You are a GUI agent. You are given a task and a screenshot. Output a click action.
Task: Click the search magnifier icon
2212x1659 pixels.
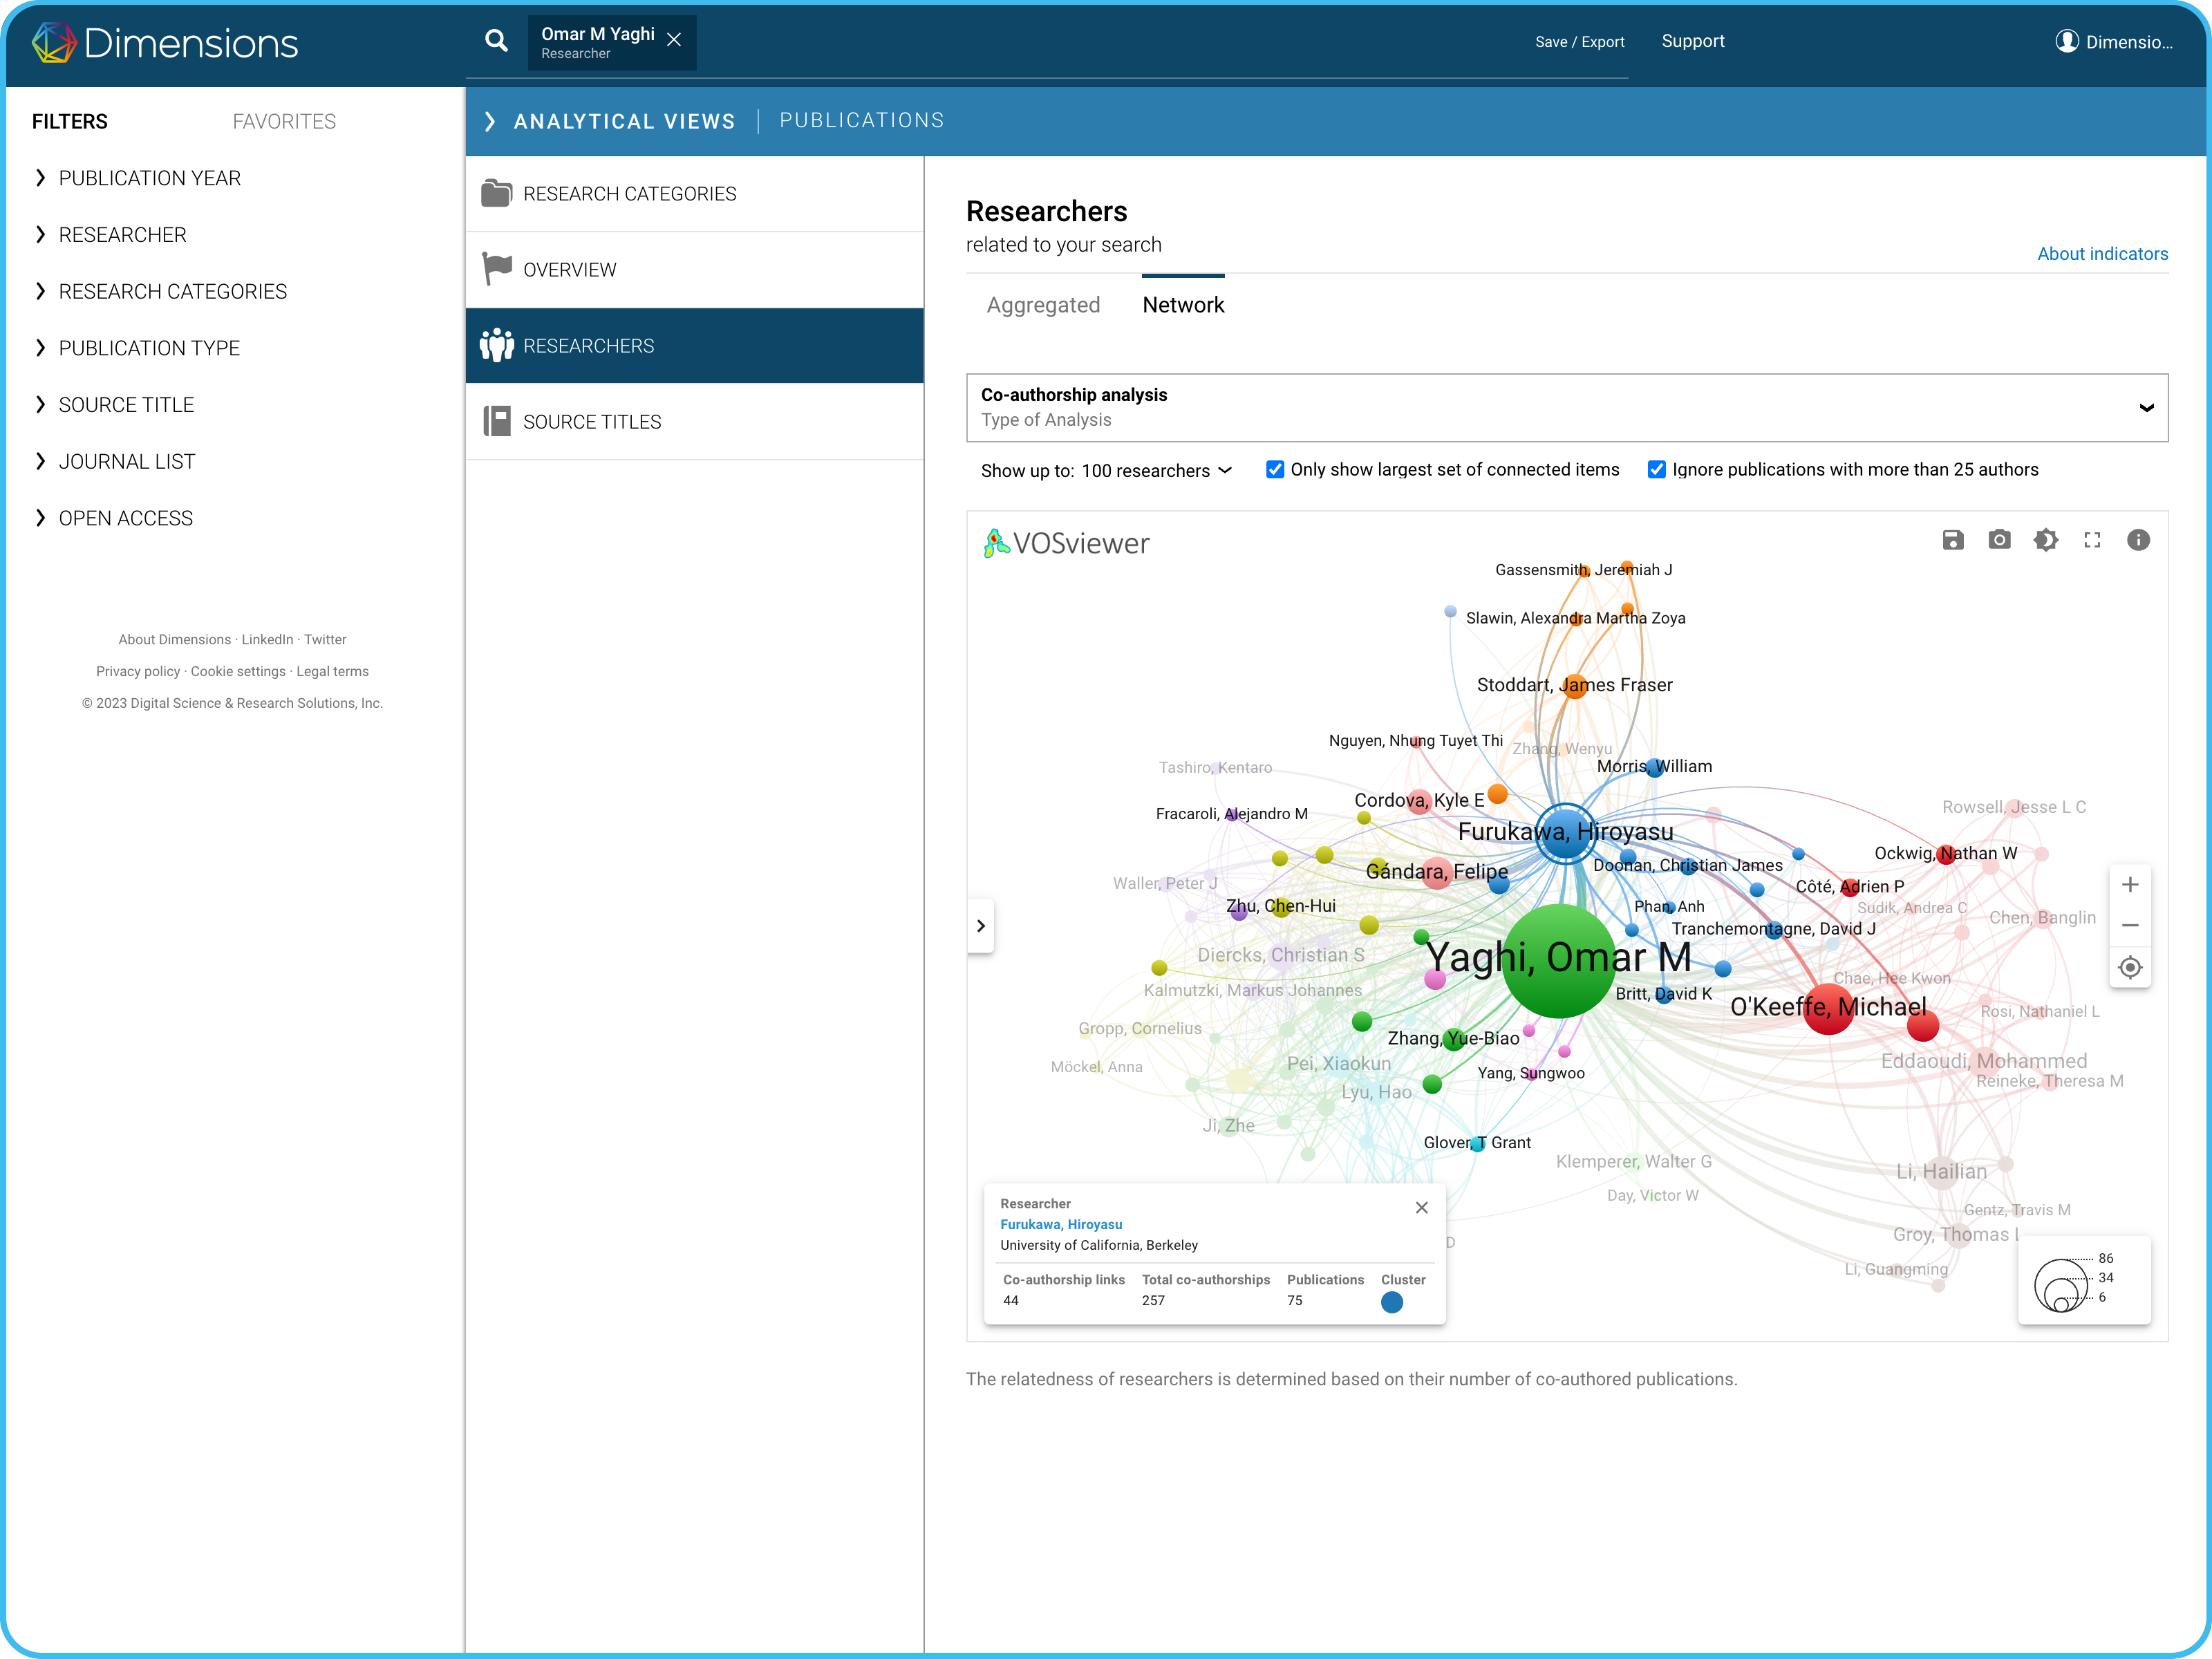(x=496, y=41)
